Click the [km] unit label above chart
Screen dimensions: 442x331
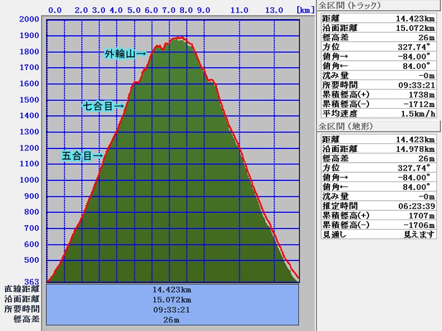pyautogui.click(x=305, y=10)
